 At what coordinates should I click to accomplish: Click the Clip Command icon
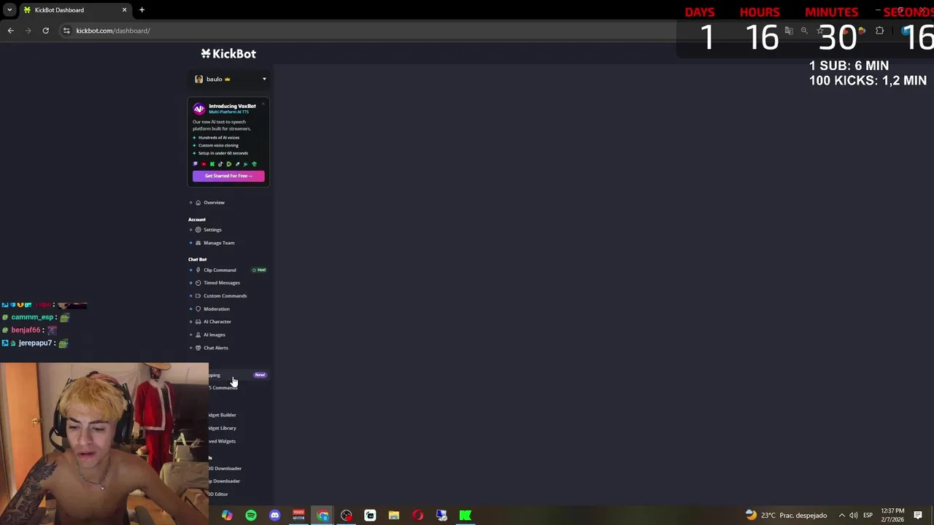tap(198, 270)
